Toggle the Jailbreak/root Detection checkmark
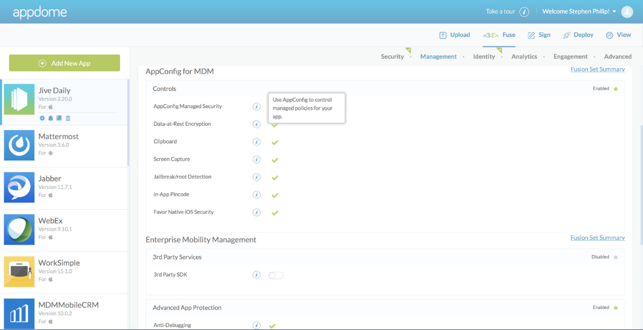Screen dimensions: 643x330 point(275,178)
